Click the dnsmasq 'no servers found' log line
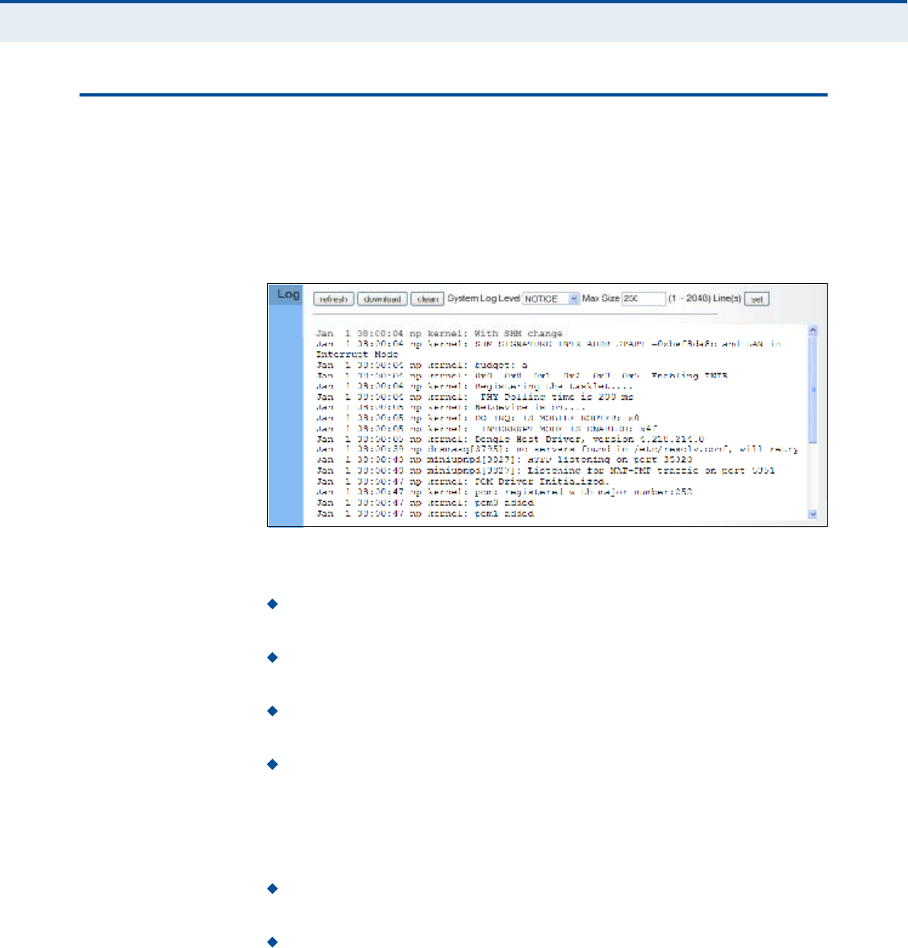The width and height of the screenshot is (908, 948). coord(557,449)
